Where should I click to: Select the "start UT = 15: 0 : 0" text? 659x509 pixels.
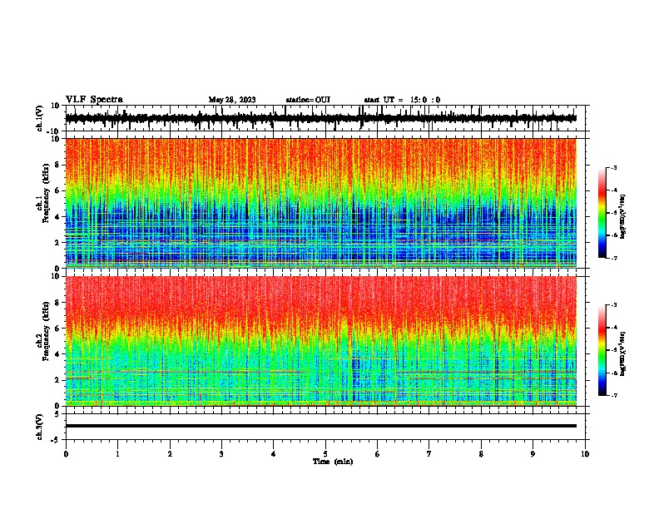click(x=402, y=100)
